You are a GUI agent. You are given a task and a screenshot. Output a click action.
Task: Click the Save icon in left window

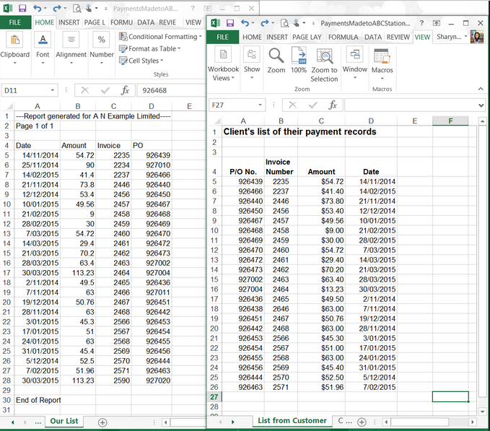(22, 8)
